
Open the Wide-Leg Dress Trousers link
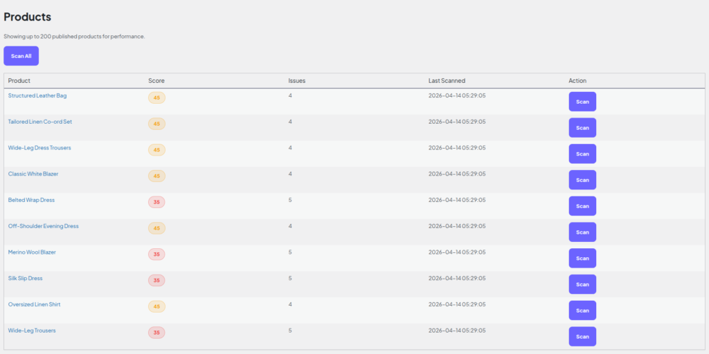pyautogui.click(x=39, y=148)
